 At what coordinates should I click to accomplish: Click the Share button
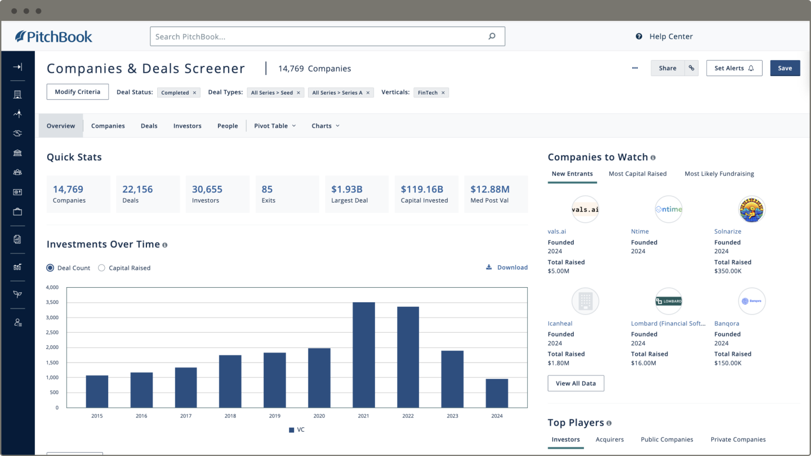pos(667,68)
